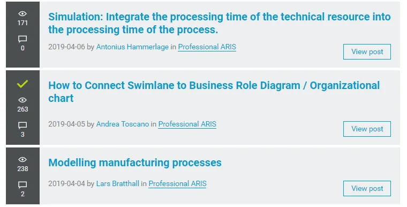Screen dimensions: 407x207
Task: Click the comment bubble icon above 2
Action: pos(22,185)
